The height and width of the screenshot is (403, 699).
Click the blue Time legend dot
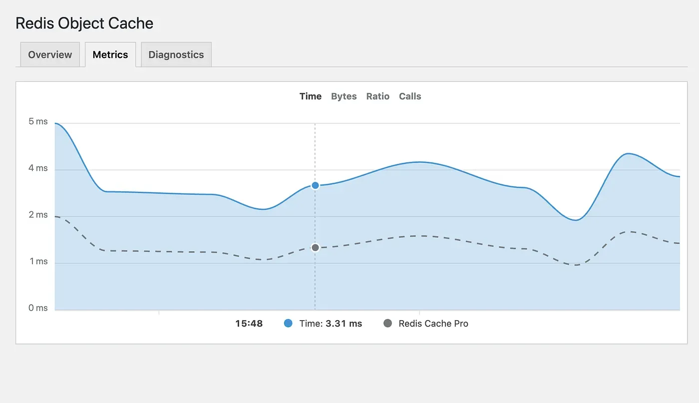(288, 323)
